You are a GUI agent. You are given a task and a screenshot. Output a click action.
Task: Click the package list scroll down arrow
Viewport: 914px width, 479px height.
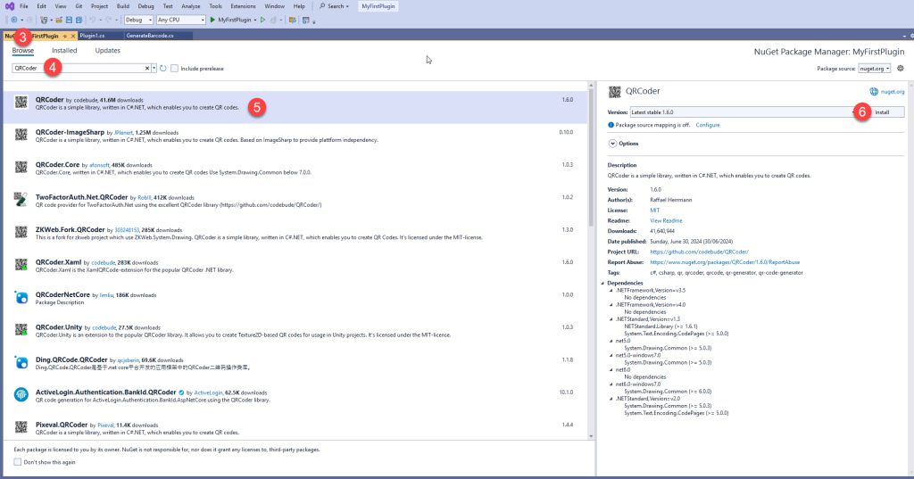pos(591,436)
